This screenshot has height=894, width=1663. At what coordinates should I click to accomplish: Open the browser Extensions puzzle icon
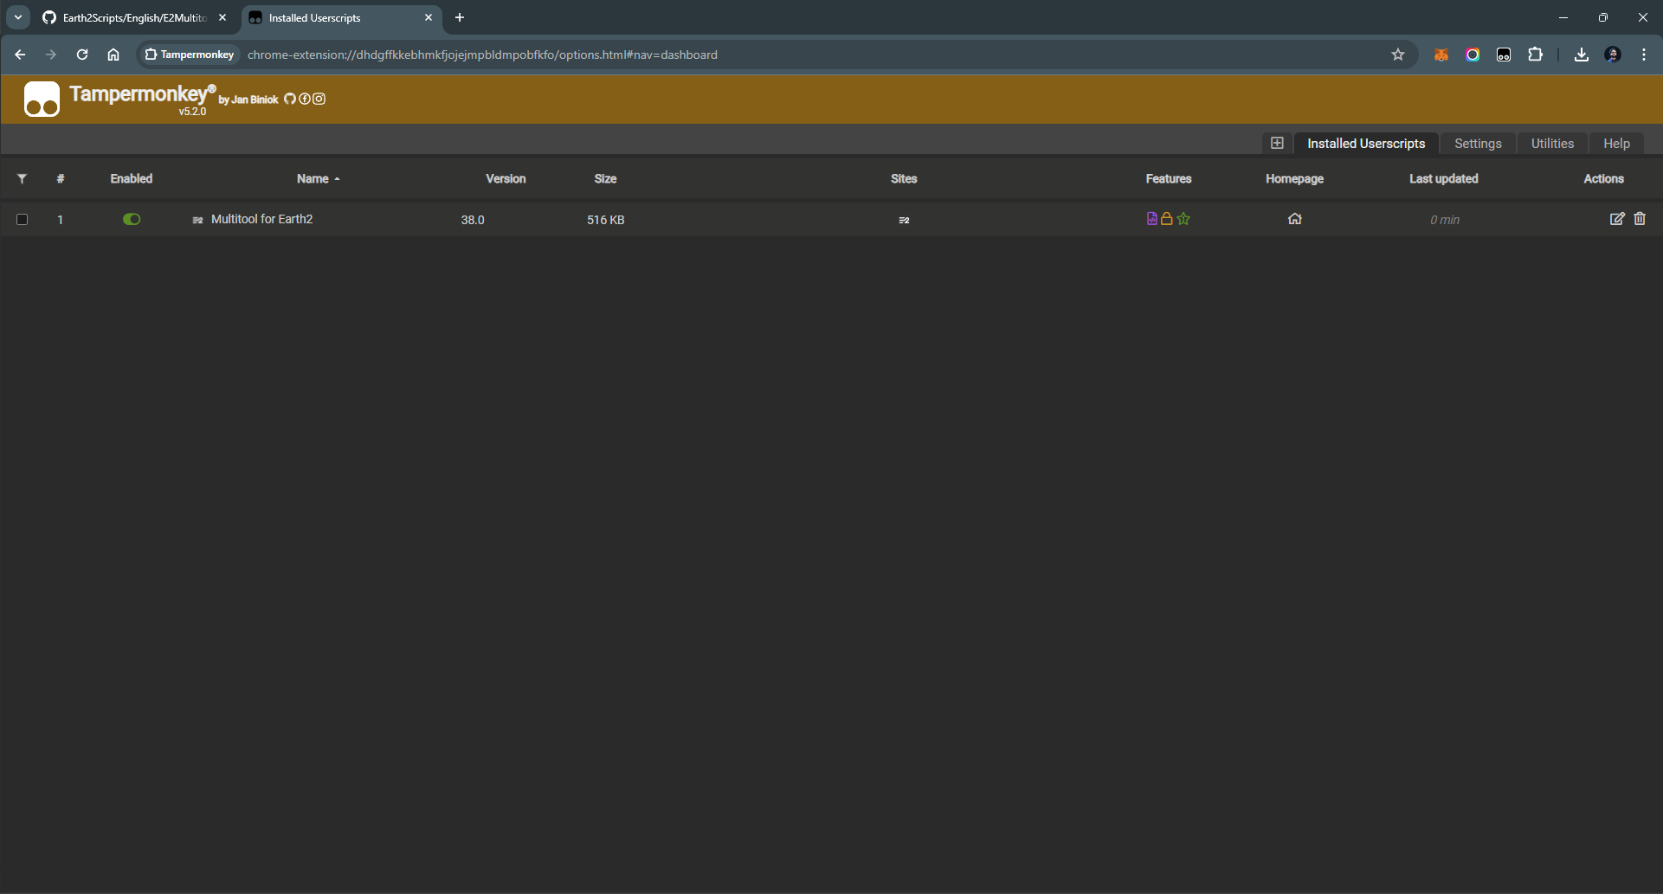pyautogui.click(x=1535, y=55)
